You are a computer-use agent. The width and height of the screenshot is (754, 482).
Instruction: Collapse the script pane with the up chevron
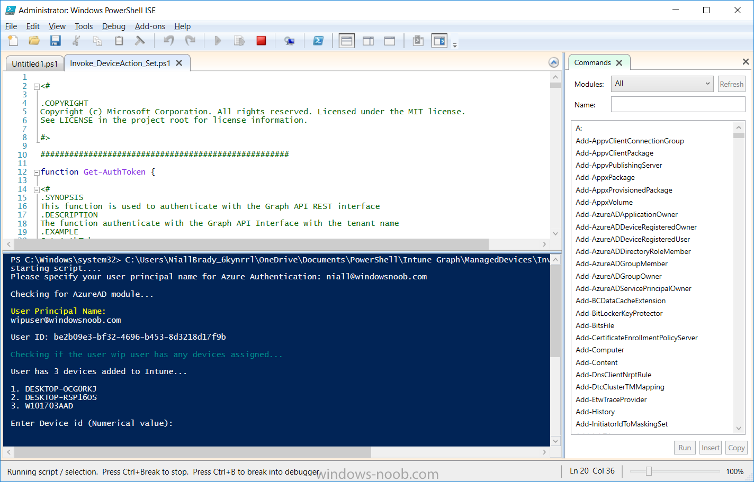[554, 62]
